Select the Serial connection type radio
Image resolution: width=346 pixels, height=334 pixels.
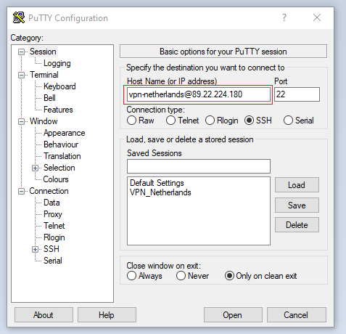click(x=288, y=121)
